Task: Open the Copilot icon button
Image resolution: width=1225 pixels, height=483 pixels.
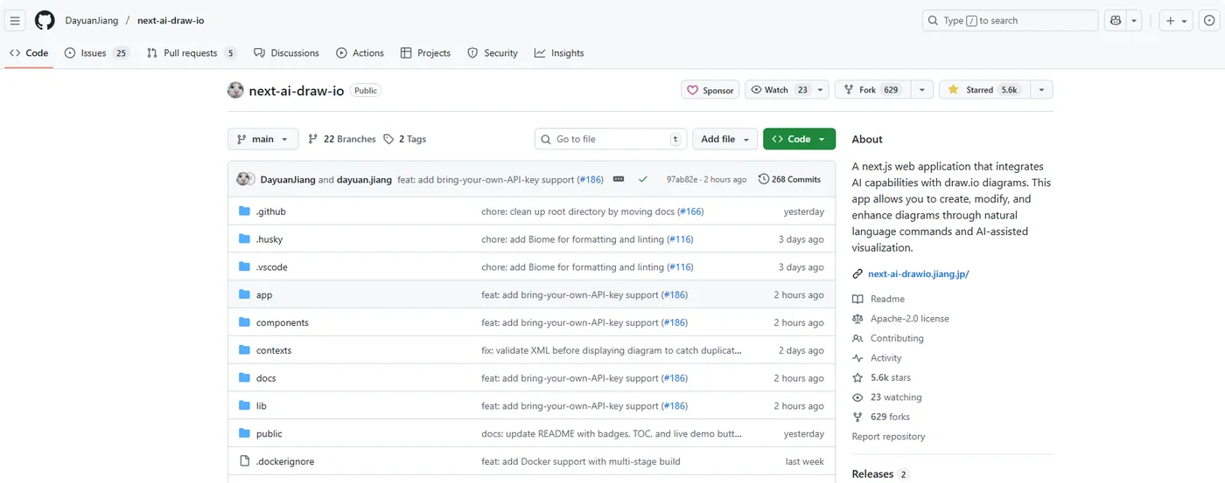Action: (1116, 21)
